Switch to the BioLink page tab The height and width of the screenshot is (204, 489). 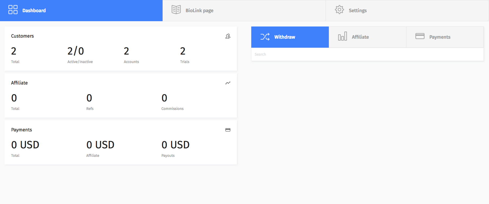click(x=244, y=11)
